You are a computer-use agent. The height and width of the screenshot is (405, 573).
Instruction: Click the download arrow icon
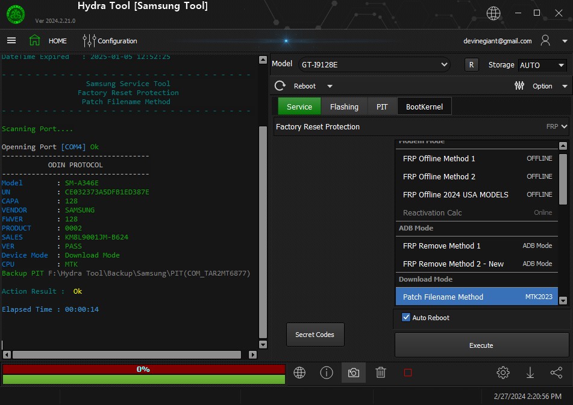[x=530, y=373]
